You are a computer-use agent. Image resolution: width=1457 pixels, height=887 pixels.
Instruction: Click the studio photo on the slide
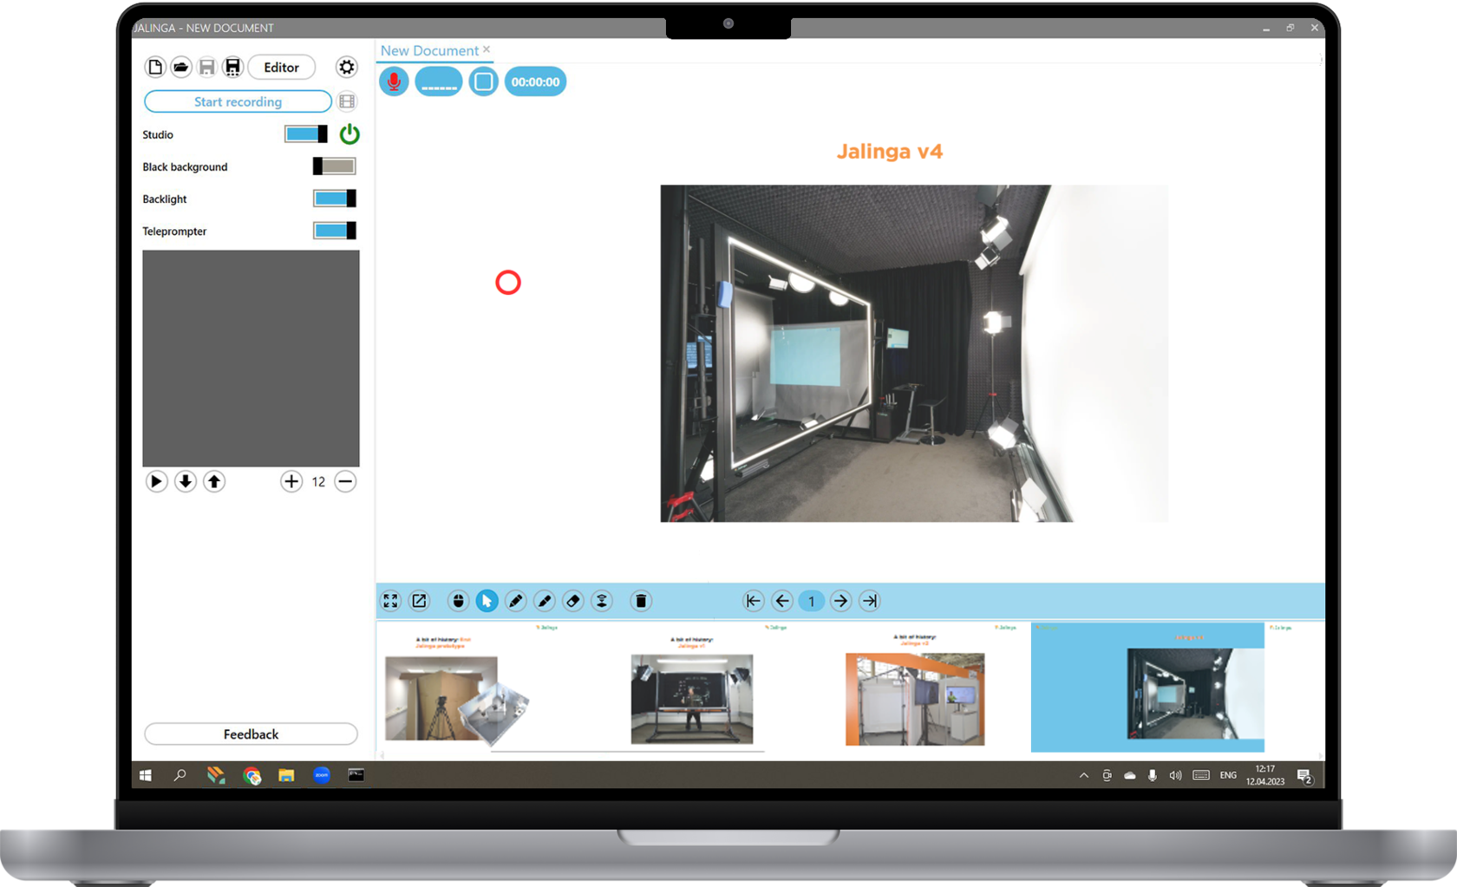pos(914,353)
